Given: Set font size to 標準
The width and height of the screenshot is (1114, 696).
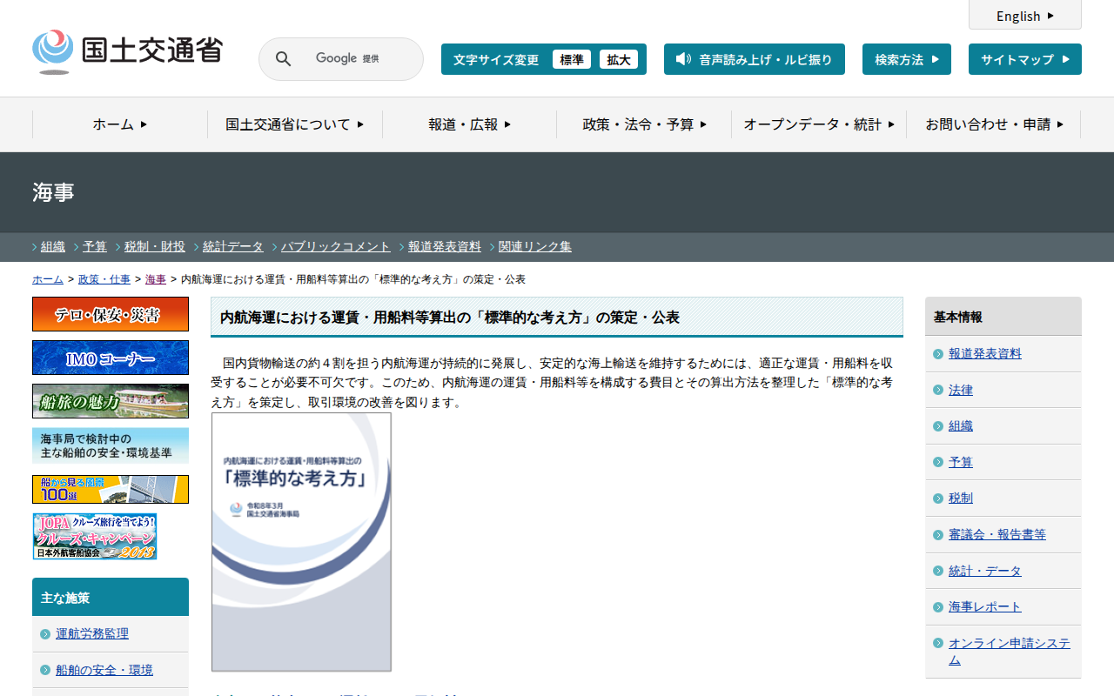Looking at the screenshot, I should (572, 59).
